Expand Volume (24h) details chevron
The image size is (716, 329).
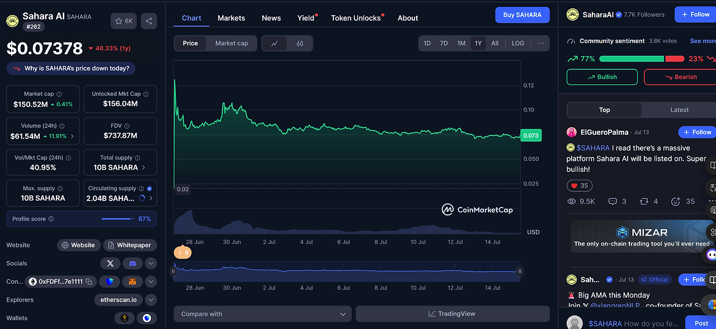tap(72, 136)
